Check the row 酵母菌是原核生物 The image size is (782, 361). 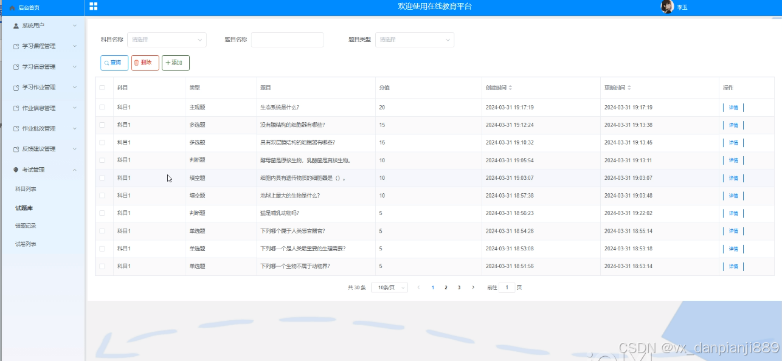pos(102,160)
